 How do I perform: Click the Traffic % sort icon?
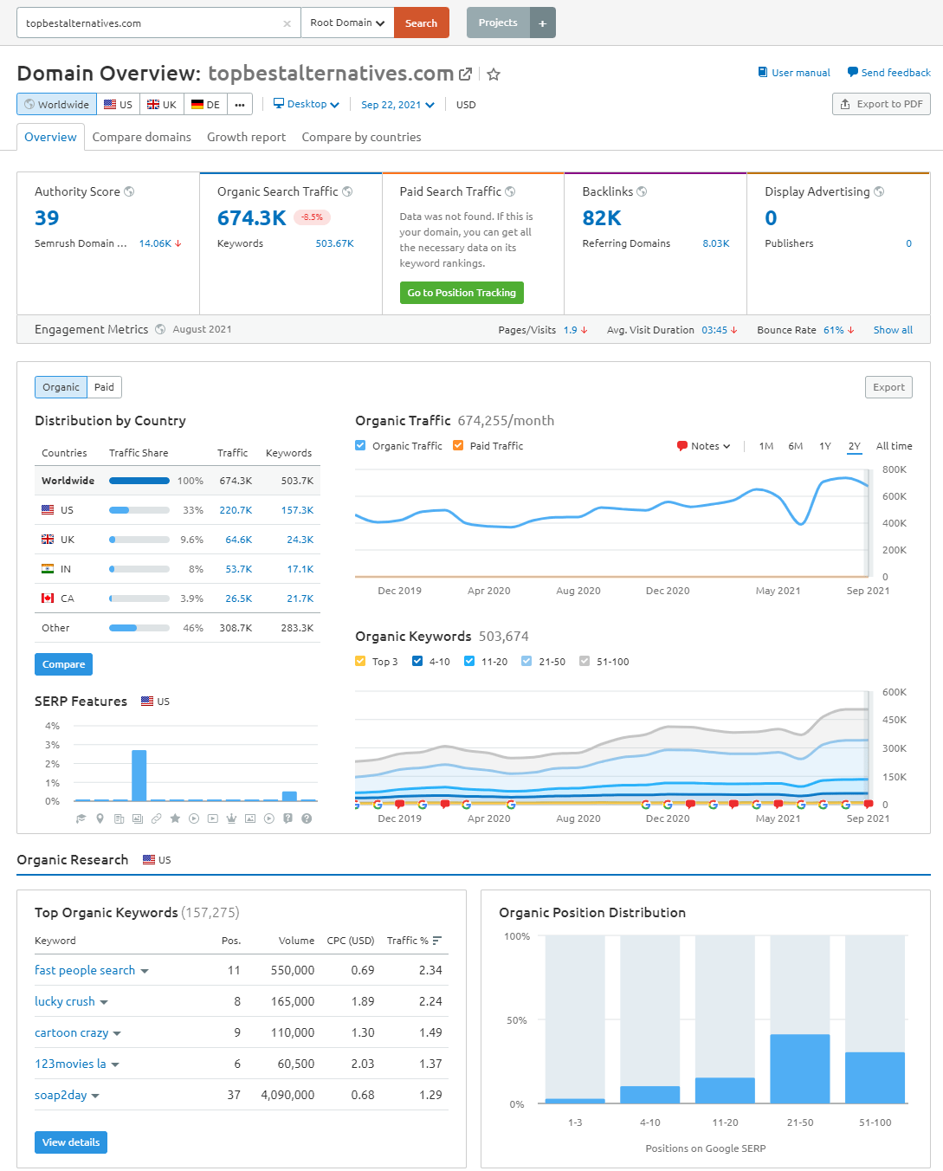[x=437, y=941]
